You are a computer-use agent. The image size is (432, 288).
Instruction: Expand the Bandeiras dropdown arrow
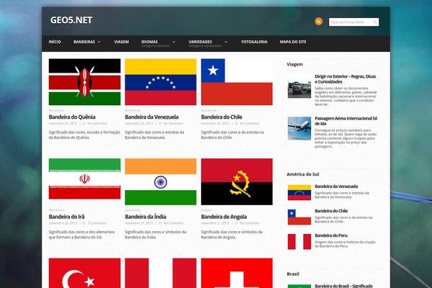pos(99,42)
